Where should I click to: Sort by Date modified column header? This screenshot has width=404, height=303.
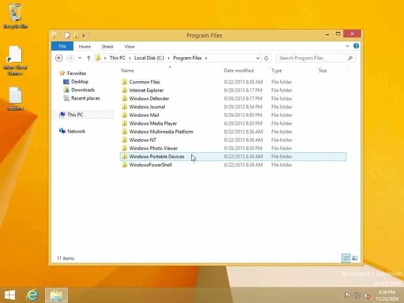[x=239, y=70]
